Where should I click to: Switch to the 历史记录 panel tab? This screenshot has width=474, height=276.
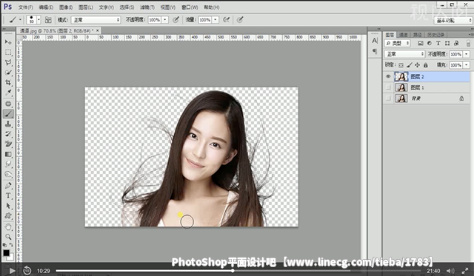[x=435, y=35]
